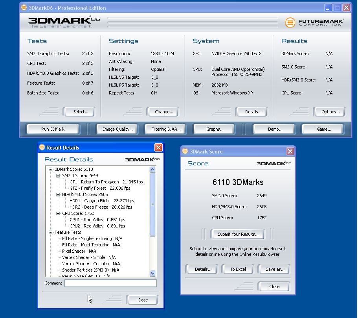
Task: Launch the Game... button
Action: pos(323,129)
